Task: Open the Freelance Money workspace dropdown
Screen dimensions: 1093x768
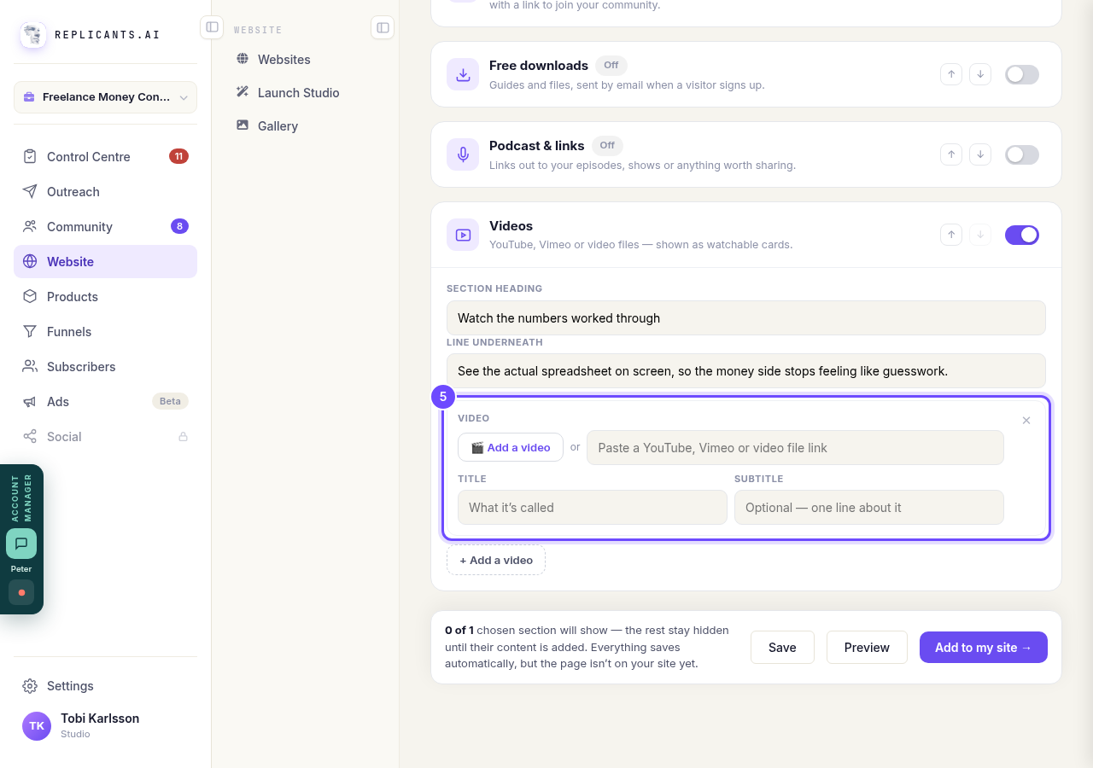Action: click(x=105, y=97)
